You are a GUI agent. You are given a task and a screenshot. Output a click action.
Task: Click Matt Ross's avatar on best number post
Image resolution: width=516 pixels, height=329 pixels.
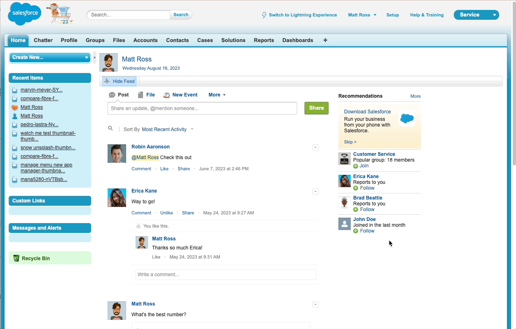117,310
